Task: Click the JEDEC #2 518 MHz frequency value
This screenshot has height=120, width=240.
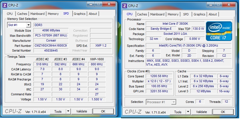Action: tap(42, 64)
